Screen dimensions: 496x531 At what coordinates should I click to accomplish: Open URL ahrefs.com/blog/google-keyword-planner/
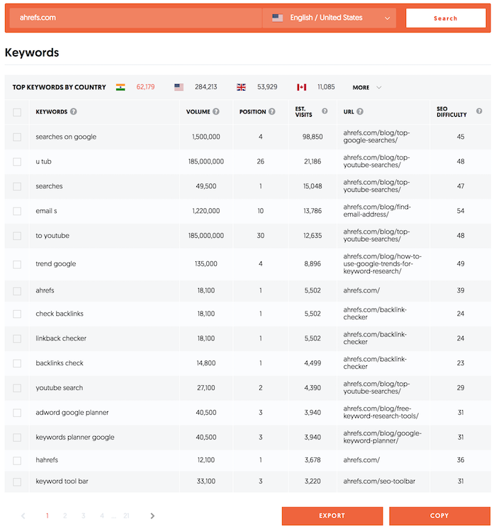(x=382, y=437)
